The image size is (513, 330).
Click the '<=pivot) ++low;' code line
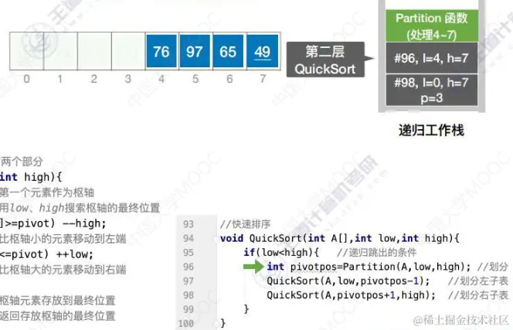point(46,254)
